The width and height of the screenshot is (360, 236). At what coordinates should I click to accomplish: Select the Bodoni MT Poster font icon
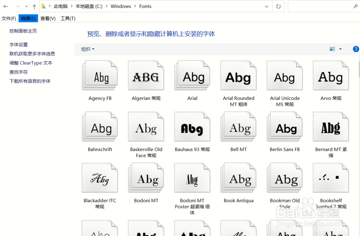(192, 178)
